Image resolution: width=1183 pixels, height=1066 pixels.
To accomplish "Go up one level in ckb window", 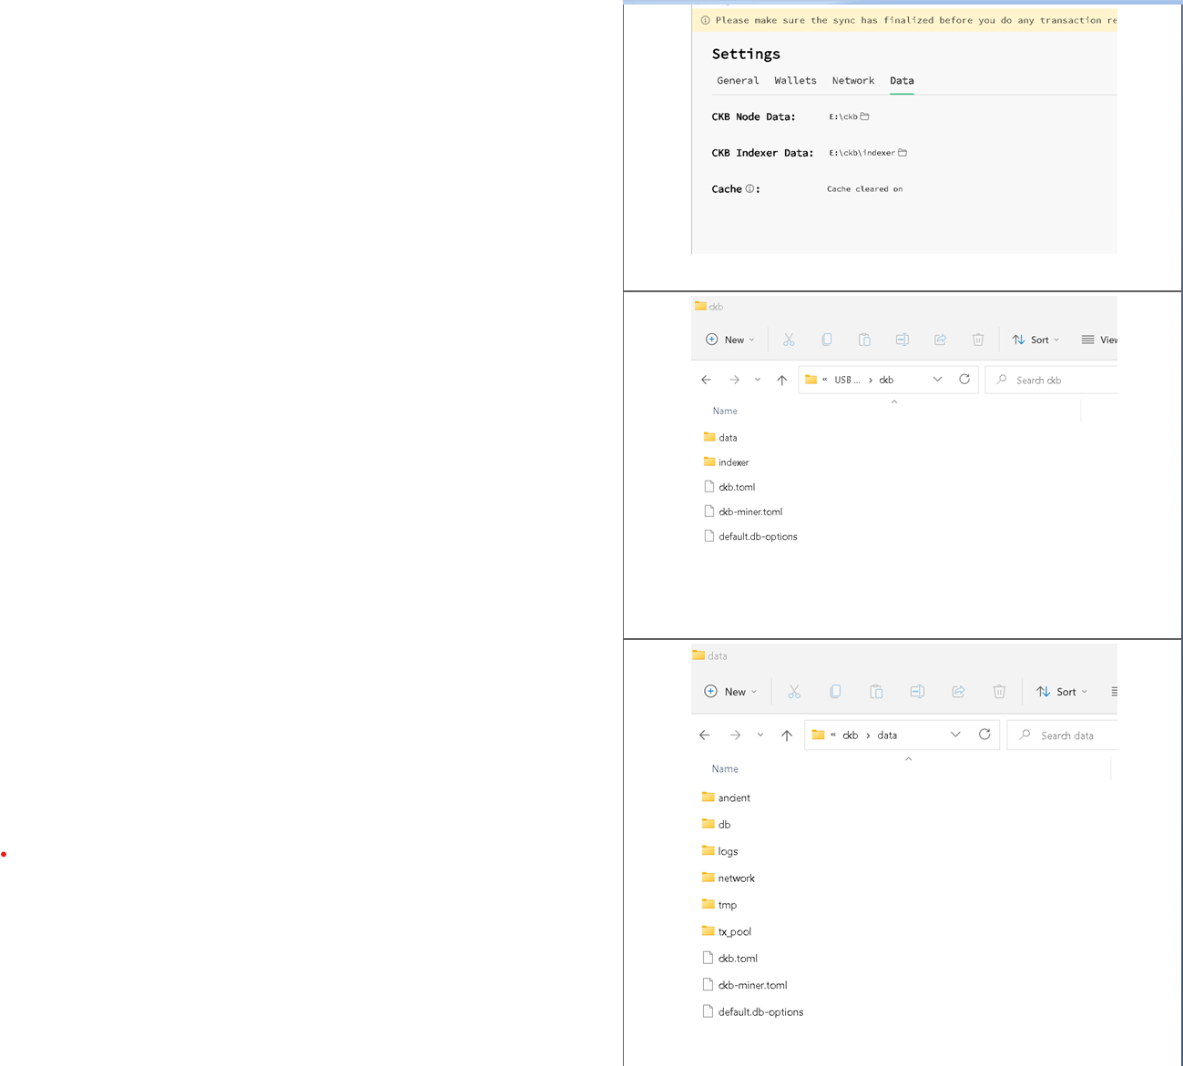I will tap(781, 380).
